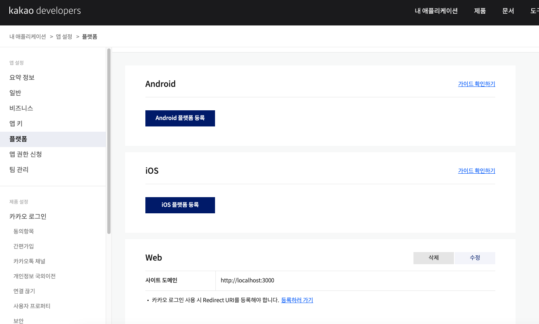Select 플랫폼 sidebar item
This screenshot has height=324, width=539.
click(53, 139)
